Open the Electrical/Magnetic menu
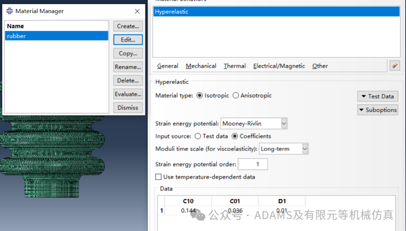 click(279, 66)
